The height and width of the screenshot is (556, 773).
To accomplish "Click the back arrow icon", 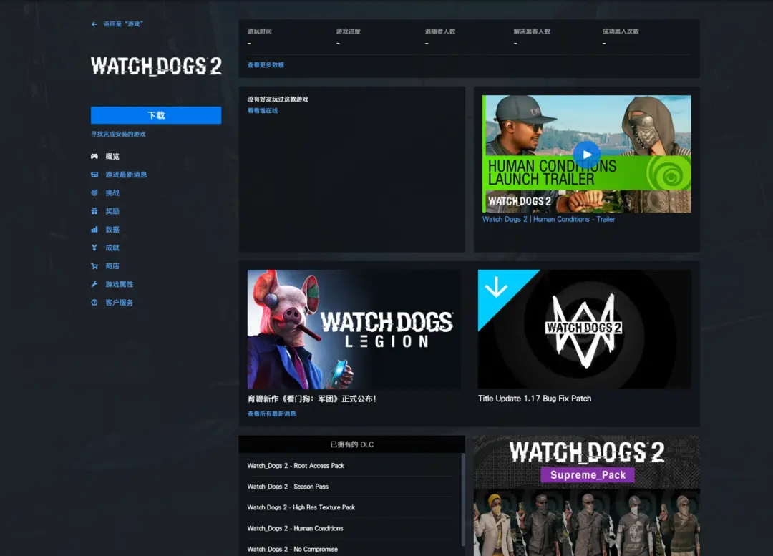I will pyautogui.click(x=94, y=24).
